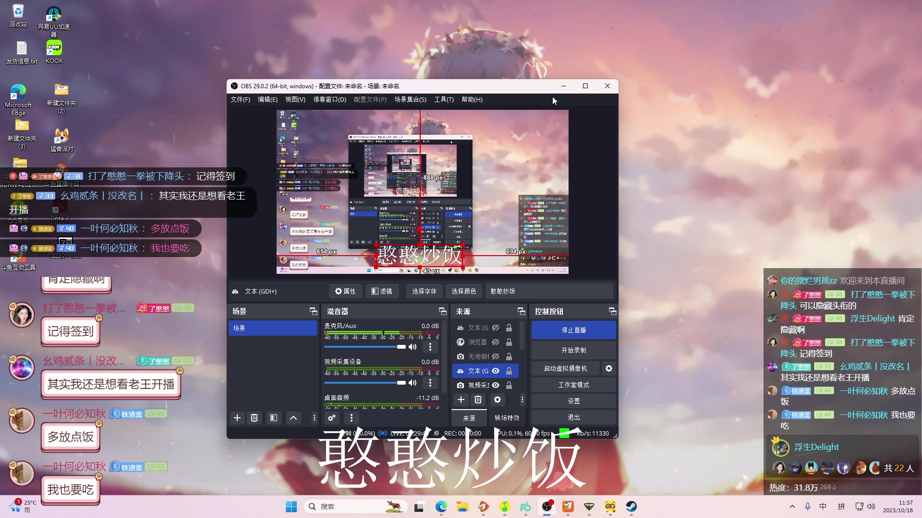
Task: Open advanced audio properties gears icon
Action: point(332,418)
